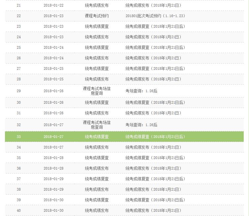Screen dimensions: 249x216
Task: Click date 2018-01-29 in row 38
Action: coord(53,189)
